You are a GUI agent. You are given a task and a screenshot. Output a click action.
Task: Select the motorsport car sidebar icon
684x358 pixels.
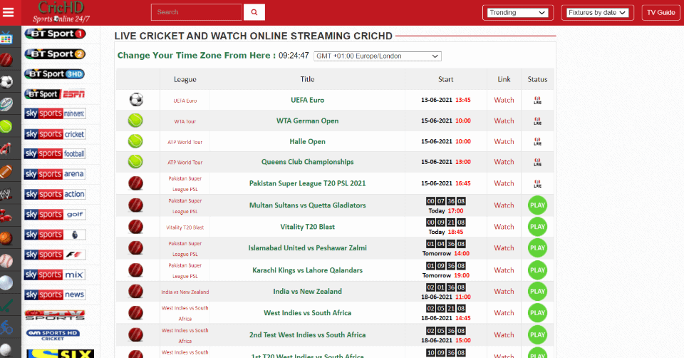point(6,149)
